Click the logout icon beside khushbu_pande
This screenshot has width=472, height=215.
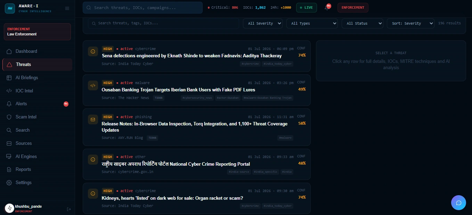pos(69,209)
